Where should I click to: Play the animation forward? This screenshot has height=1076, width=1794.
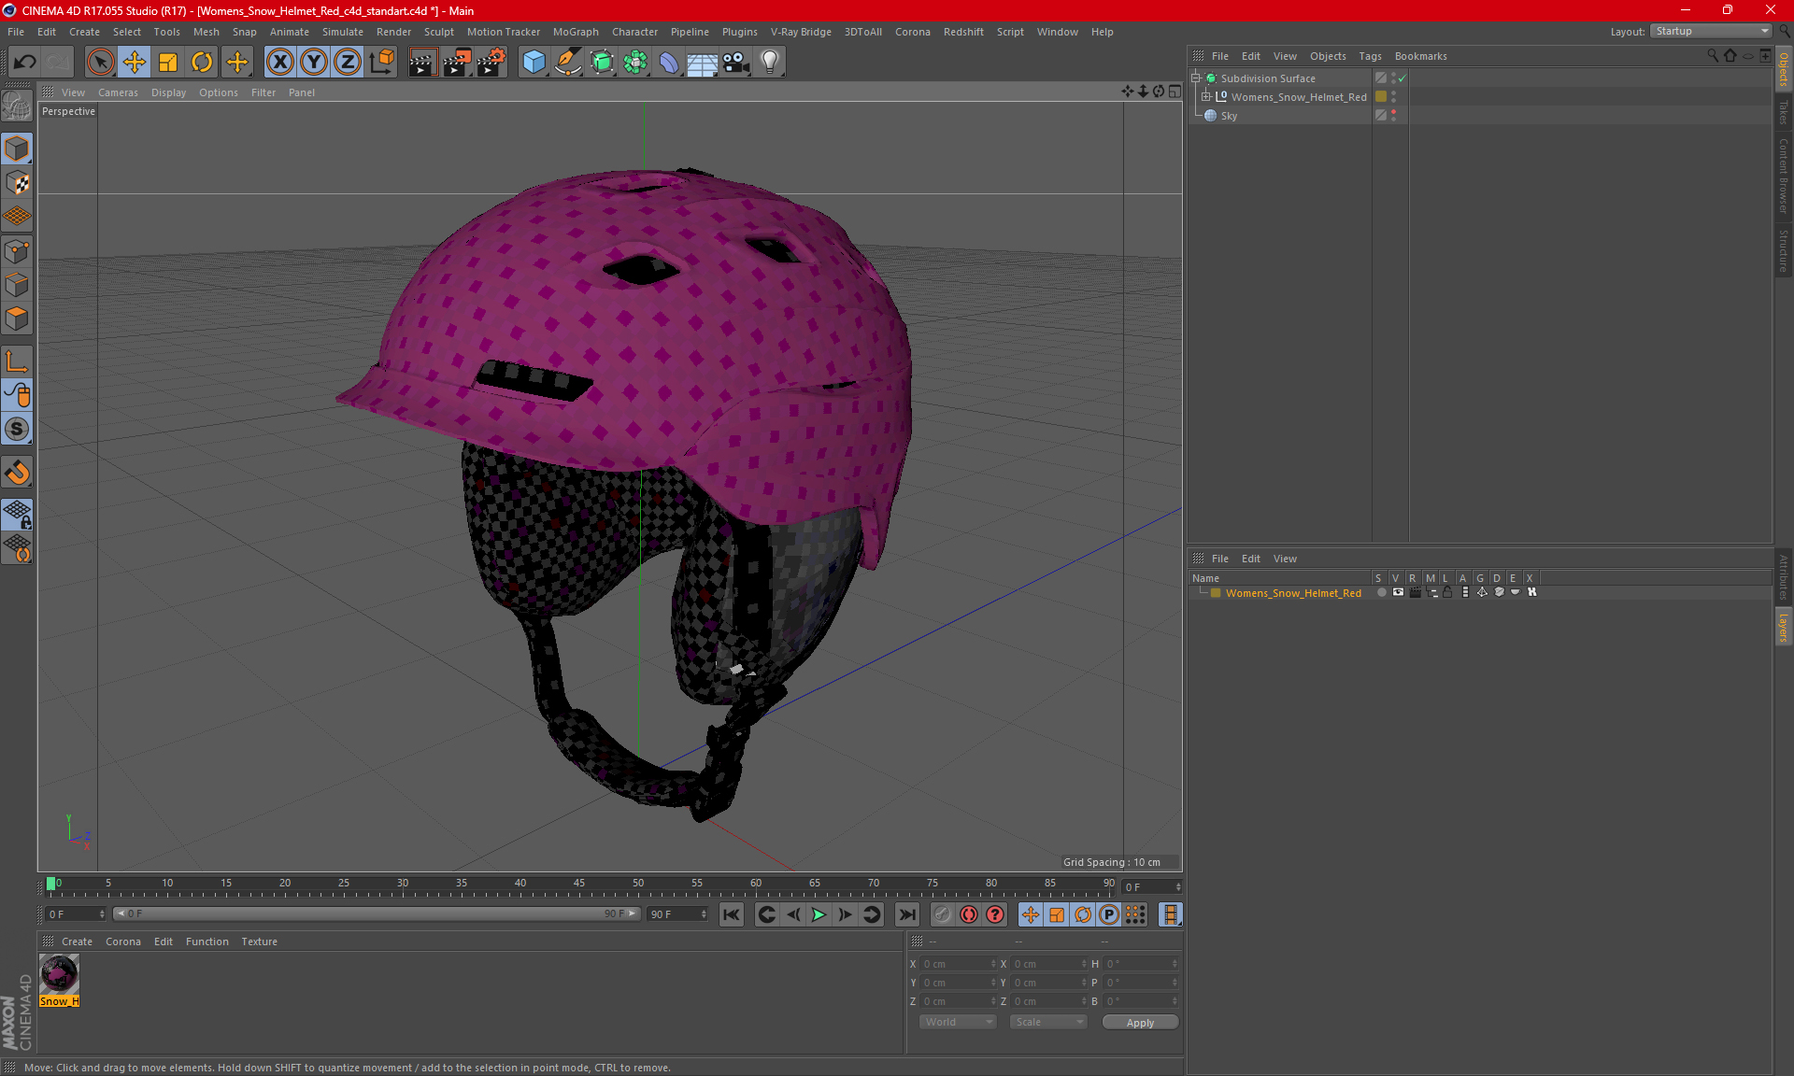[x=819, y=914]
